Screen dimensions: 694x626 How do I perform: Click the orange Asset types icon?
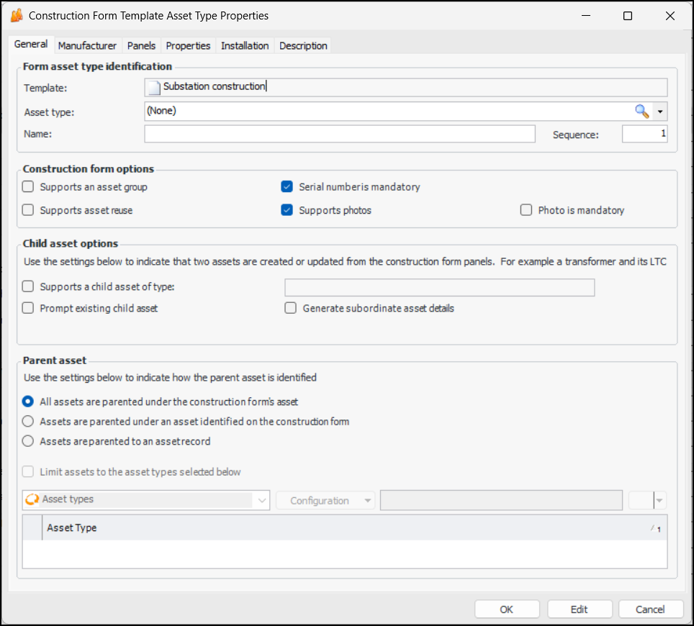tap(32, 499)
